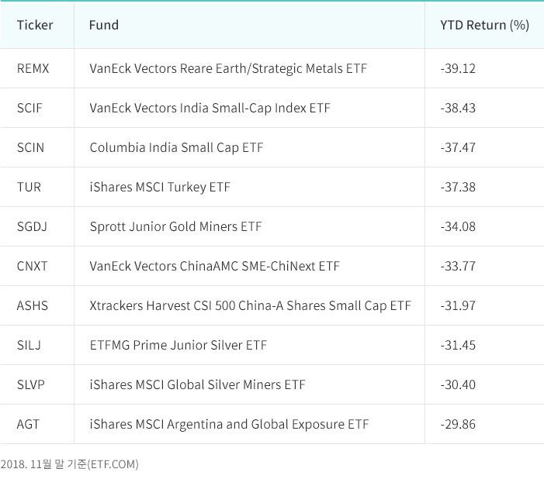Click the SCIN ticker cell
Image resolution: width=544 pixels, height=479 pixels.
pos(30,147)
